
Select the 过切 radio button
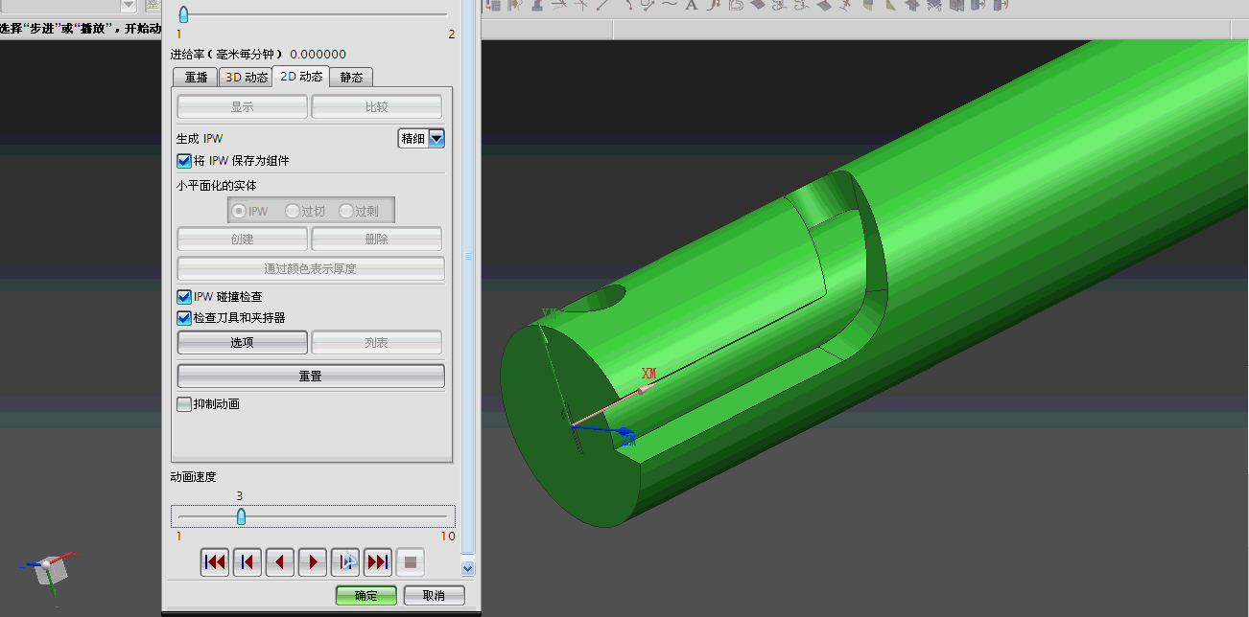[x=293, y=211]
